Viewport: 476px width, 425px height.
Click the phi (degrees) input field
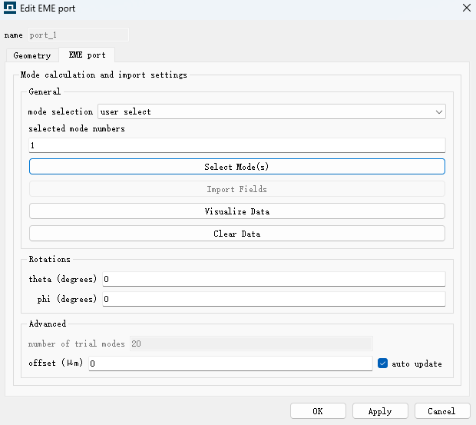pos(274,299)
